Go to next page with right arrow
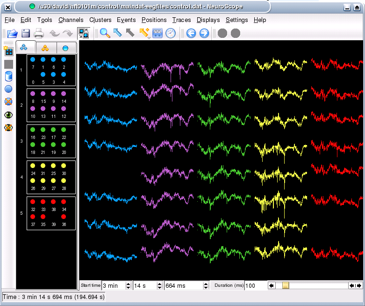 click(x=204, y=33)
